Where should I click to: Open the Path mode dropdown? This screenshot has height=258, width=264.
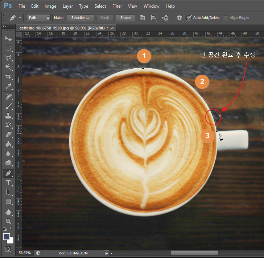(x=38, y=18)
